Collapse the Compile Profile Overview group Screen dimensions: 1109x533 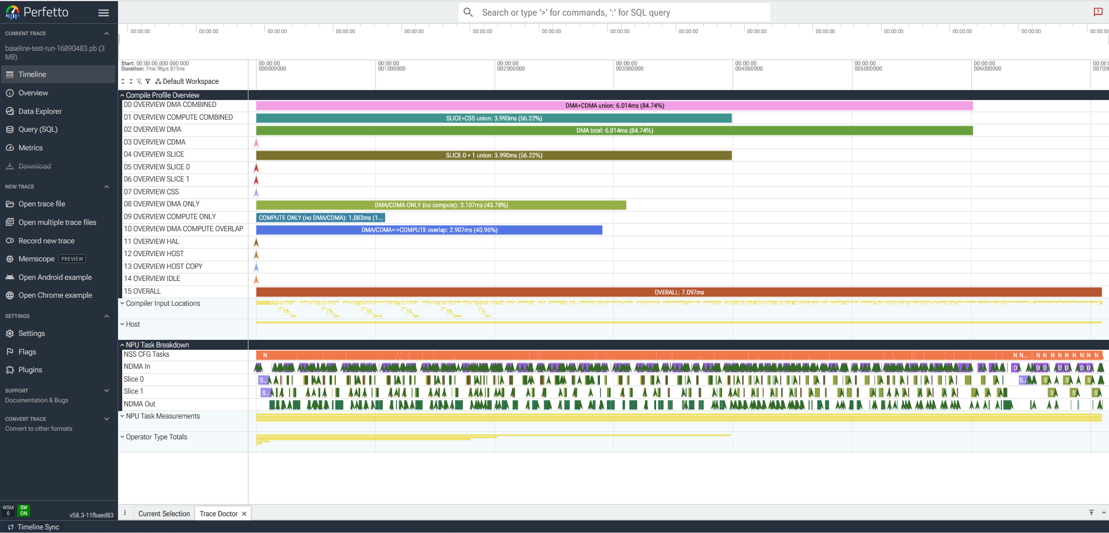(x=122, y=95)
